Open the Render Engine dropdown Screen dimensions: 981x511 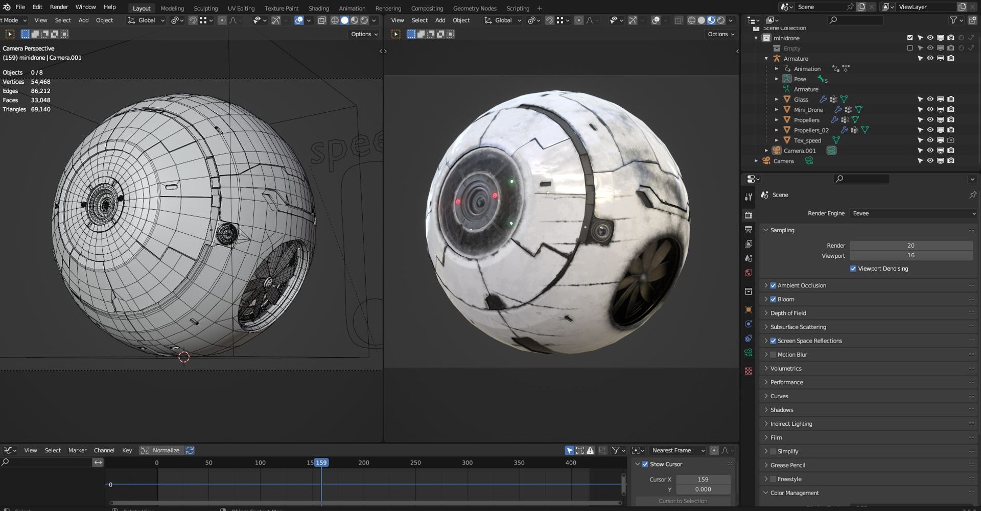pyautogui.click(x=914, y=213)
